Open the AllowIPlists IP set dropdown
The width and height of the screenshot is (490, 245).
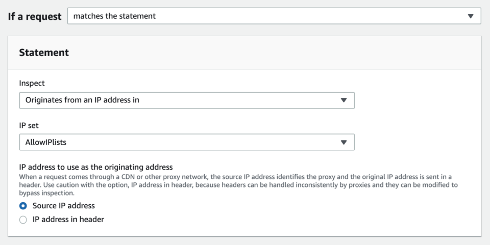point(187,142)
